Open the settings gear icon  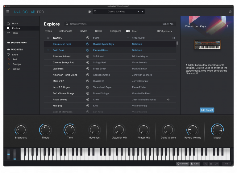(x=230, y=12)
